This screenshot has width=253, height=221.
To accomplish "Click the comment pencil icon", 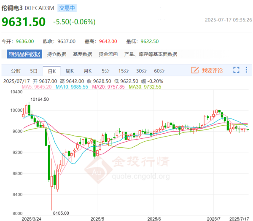I will 195,70.
